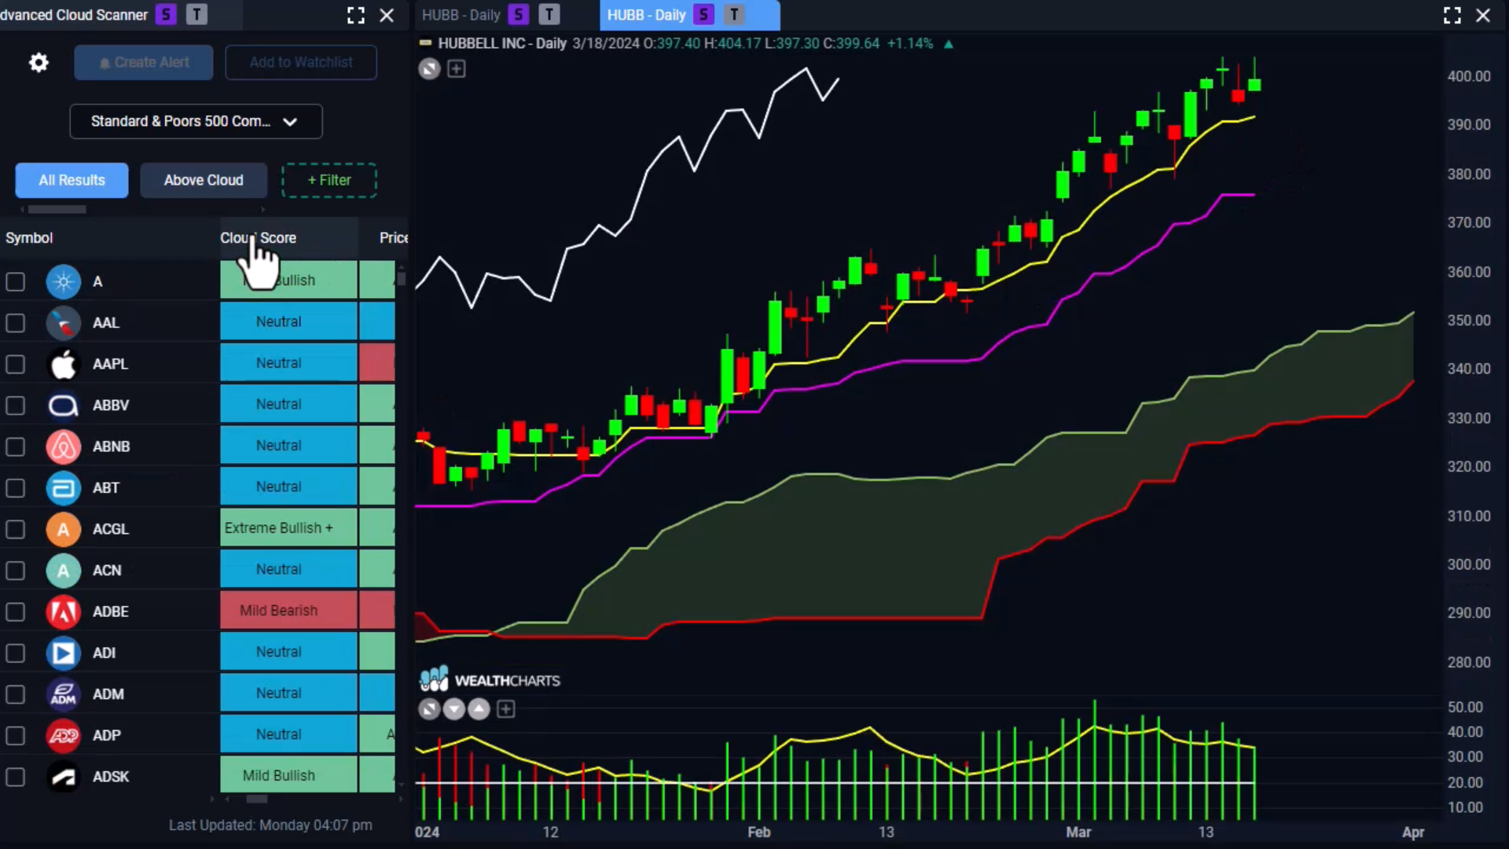Viewport: 1509px width, 849px height.
Task: Click the Mild Bearish score for ADBE
Action: coord(288,611)
